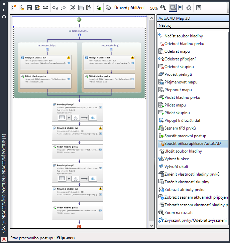This screenshot has height=243, width=230.
Task: Open file name binding in sequenceActivity1 connect box
Action: click(68, 63)
